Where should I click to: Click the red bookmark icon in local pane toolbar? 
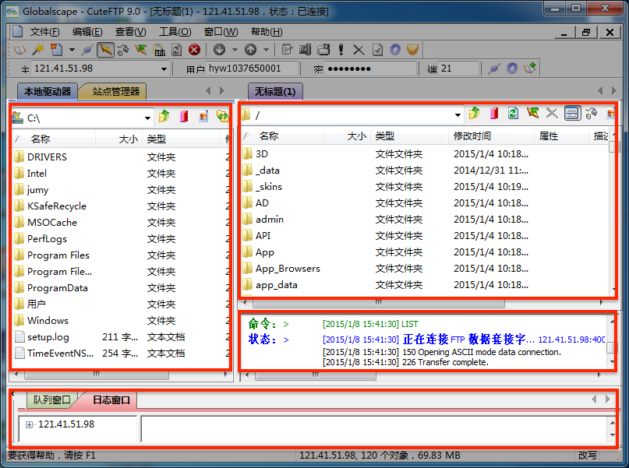184,117
